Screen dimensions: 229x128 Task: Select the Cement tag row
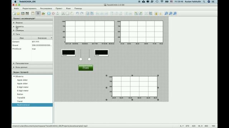pos(32,42)
